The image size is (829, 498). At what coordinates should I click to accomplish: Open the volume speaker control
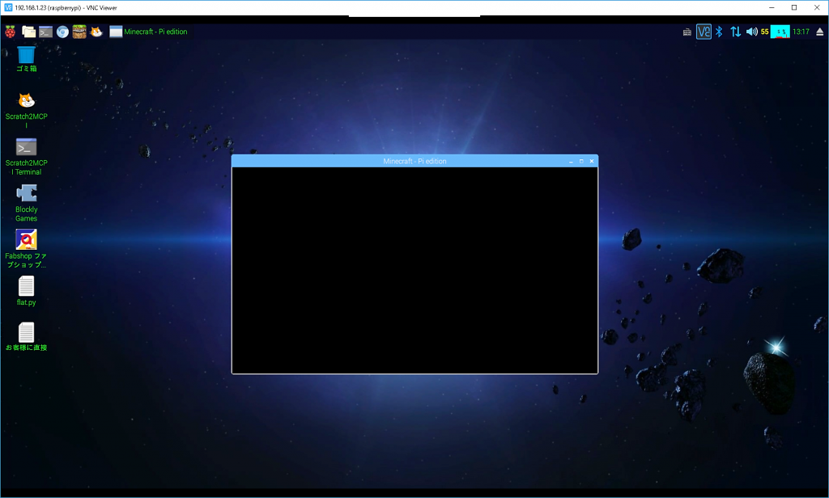tap(752, 32)
